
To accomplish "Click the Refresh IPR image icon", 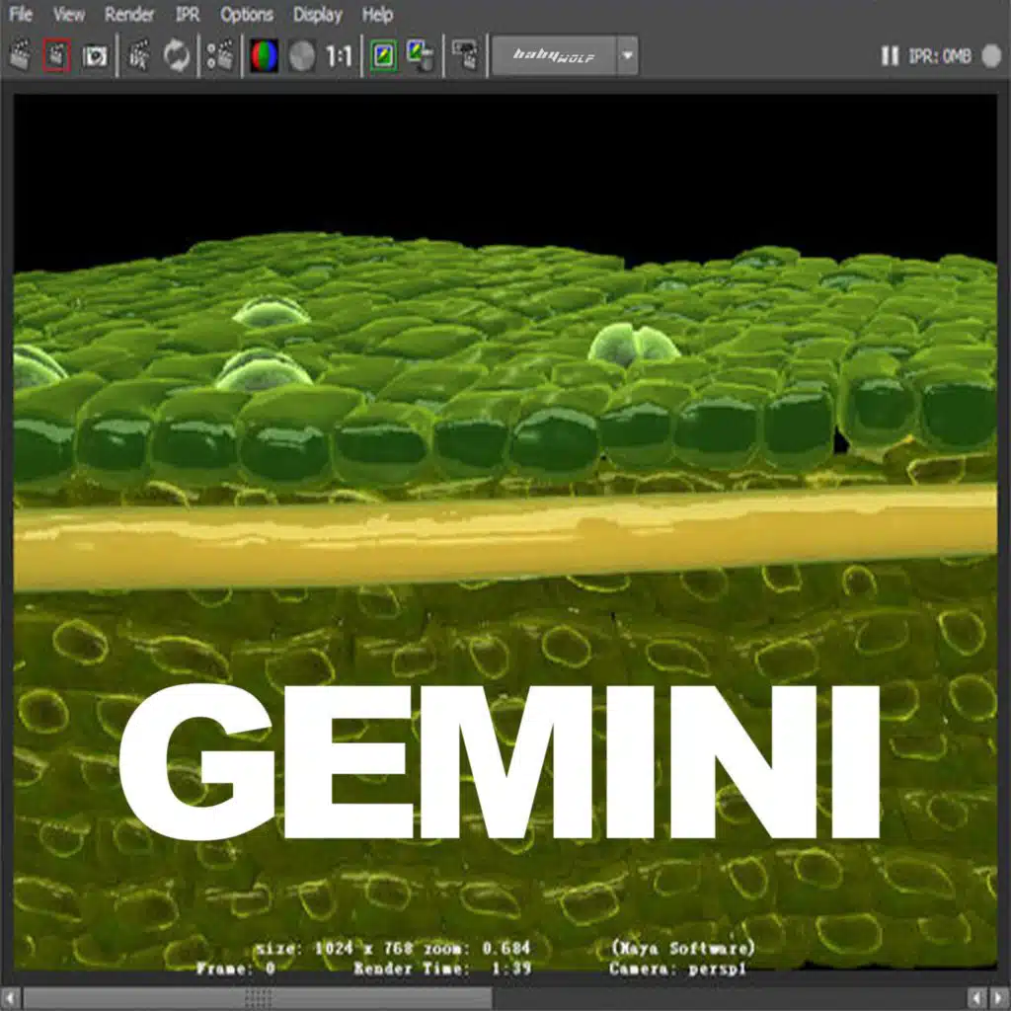I will 177,56.
